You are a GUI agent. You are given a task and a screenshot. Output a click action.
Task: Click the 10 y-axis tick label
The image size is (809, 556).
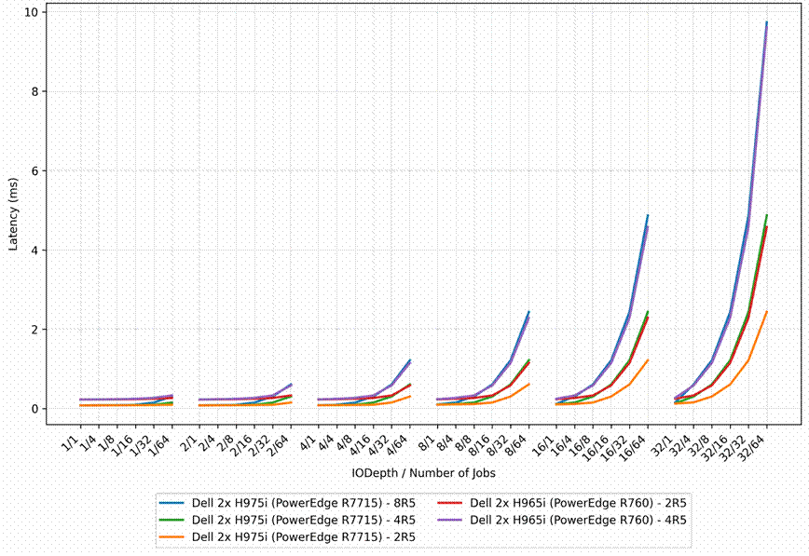coord(31,12)
